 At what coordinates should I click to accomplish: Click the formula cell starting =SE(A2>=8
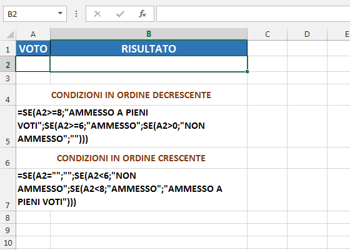tap(131, 126)
